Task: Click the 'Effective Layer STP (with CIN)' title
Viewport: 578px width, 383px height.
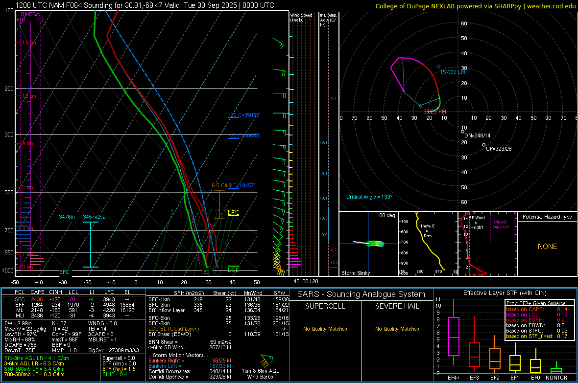Action: 505,293
